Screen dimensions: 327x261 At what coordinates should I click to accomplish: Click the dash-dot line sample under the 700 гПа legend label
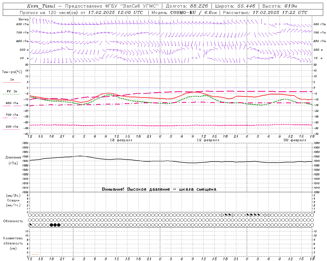pos(11,118)
